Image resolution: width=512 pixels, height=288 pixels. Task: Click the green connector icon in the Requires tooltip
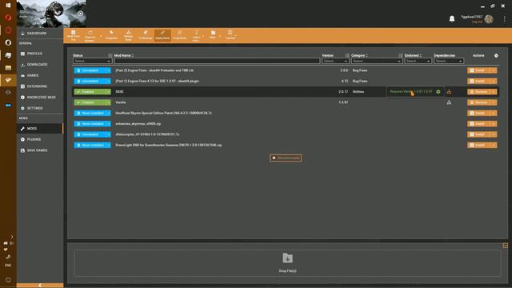tap(438, 92)
